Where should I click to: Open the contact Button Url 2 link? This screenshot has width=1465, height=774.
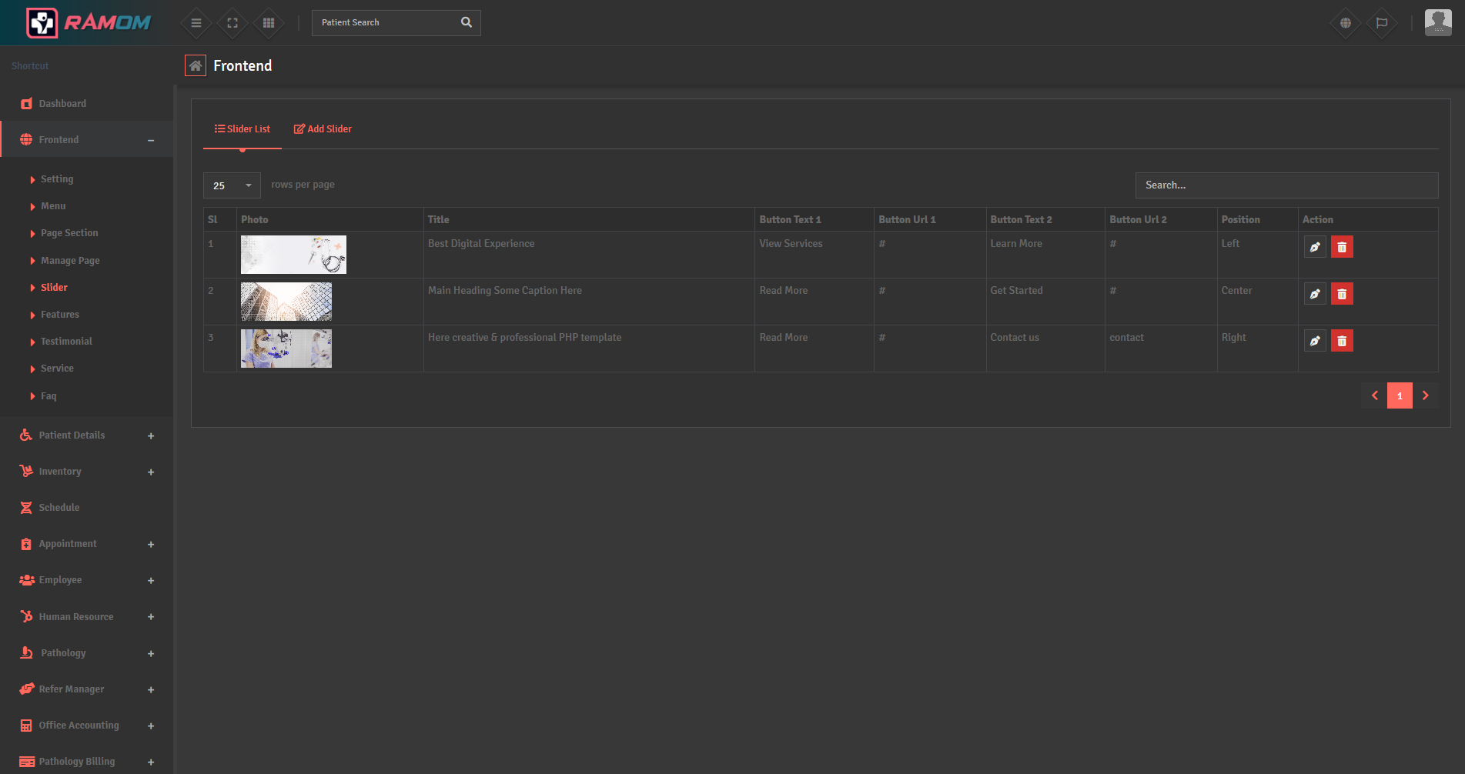point(1126,337)
